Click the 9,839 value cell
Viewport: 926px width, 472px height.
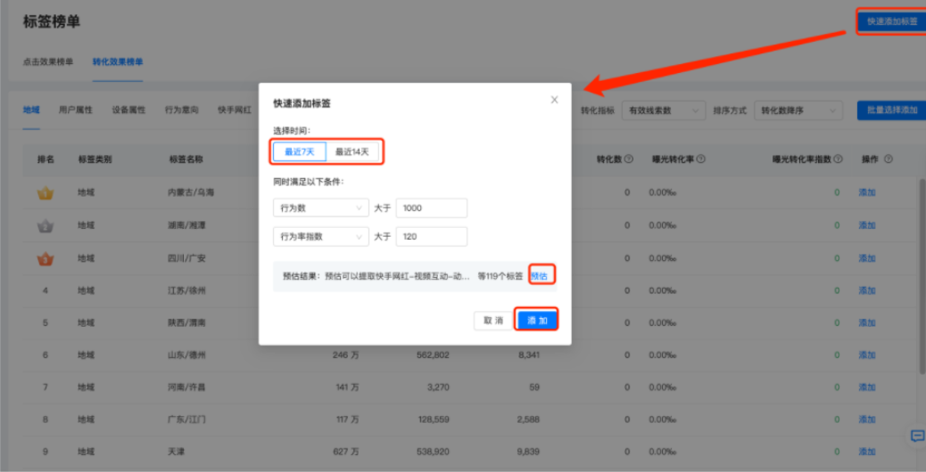[528, 452]
